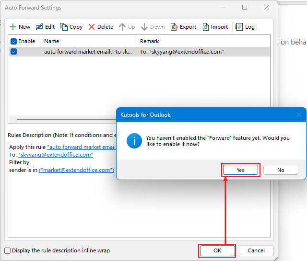Viewport: 307px width, 261px height.
Task: Click the Remark column header
Action: point(150,41)
